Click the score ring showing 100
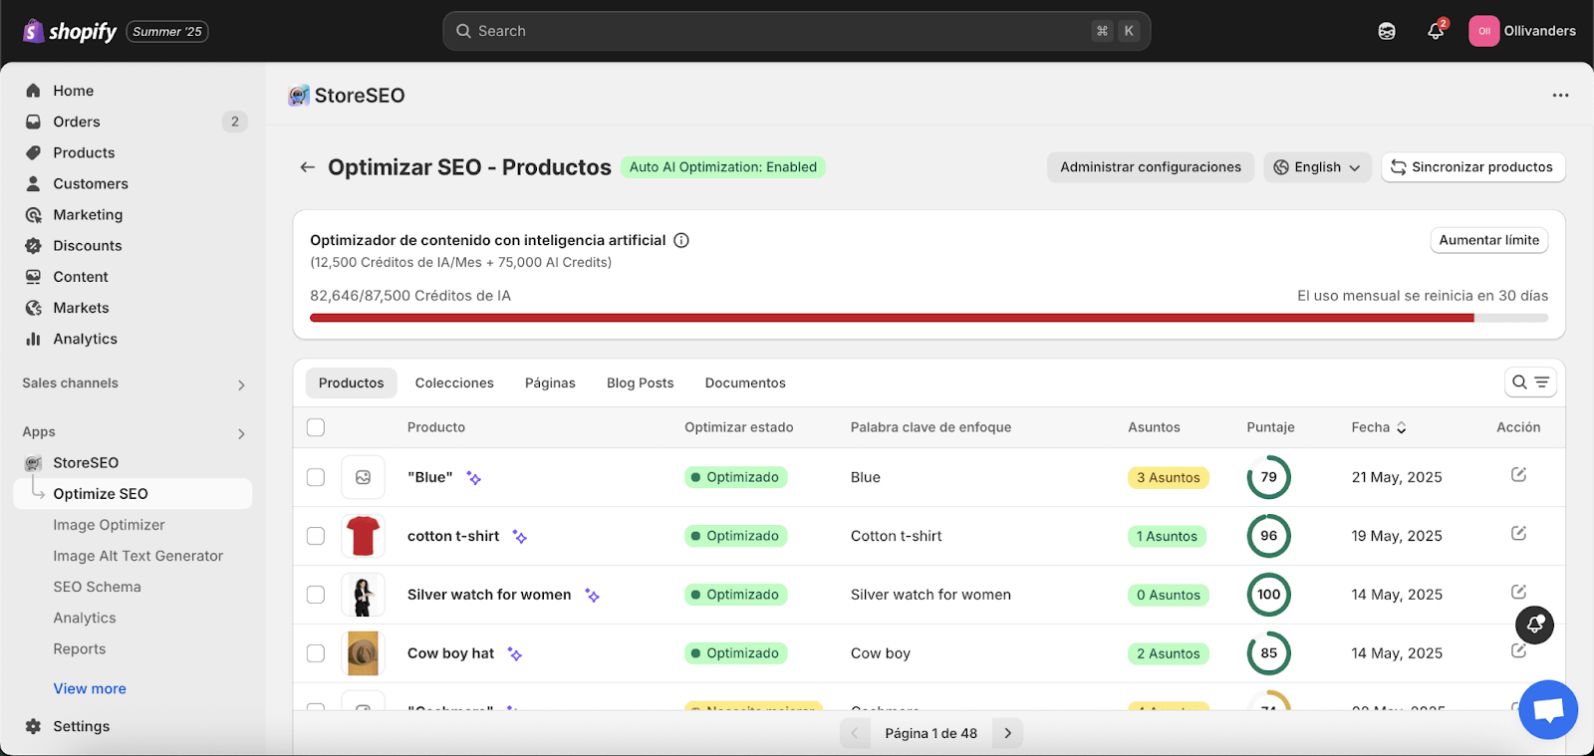The width and height of the screenshot is (1594, 756). [1268, 595]
